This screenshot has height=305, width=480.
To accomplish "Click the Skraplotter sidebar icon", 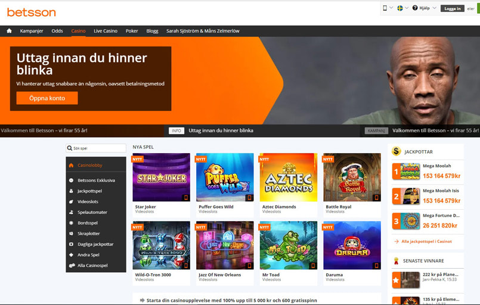I will point(72,234).
